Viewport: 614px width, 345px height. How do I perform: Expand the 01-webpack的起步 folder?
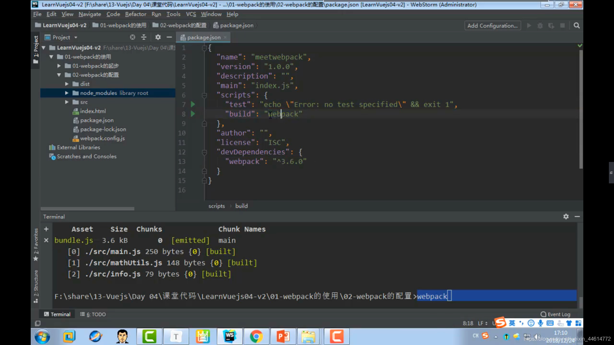click(59, 66)
